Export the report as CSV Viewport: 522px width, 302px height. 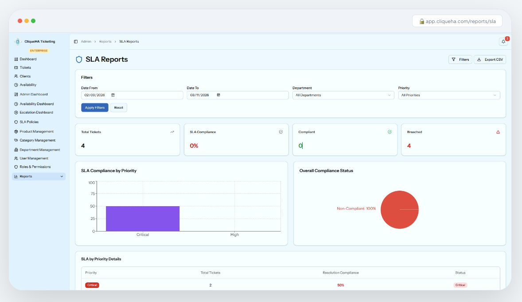(x=490, y=59)
